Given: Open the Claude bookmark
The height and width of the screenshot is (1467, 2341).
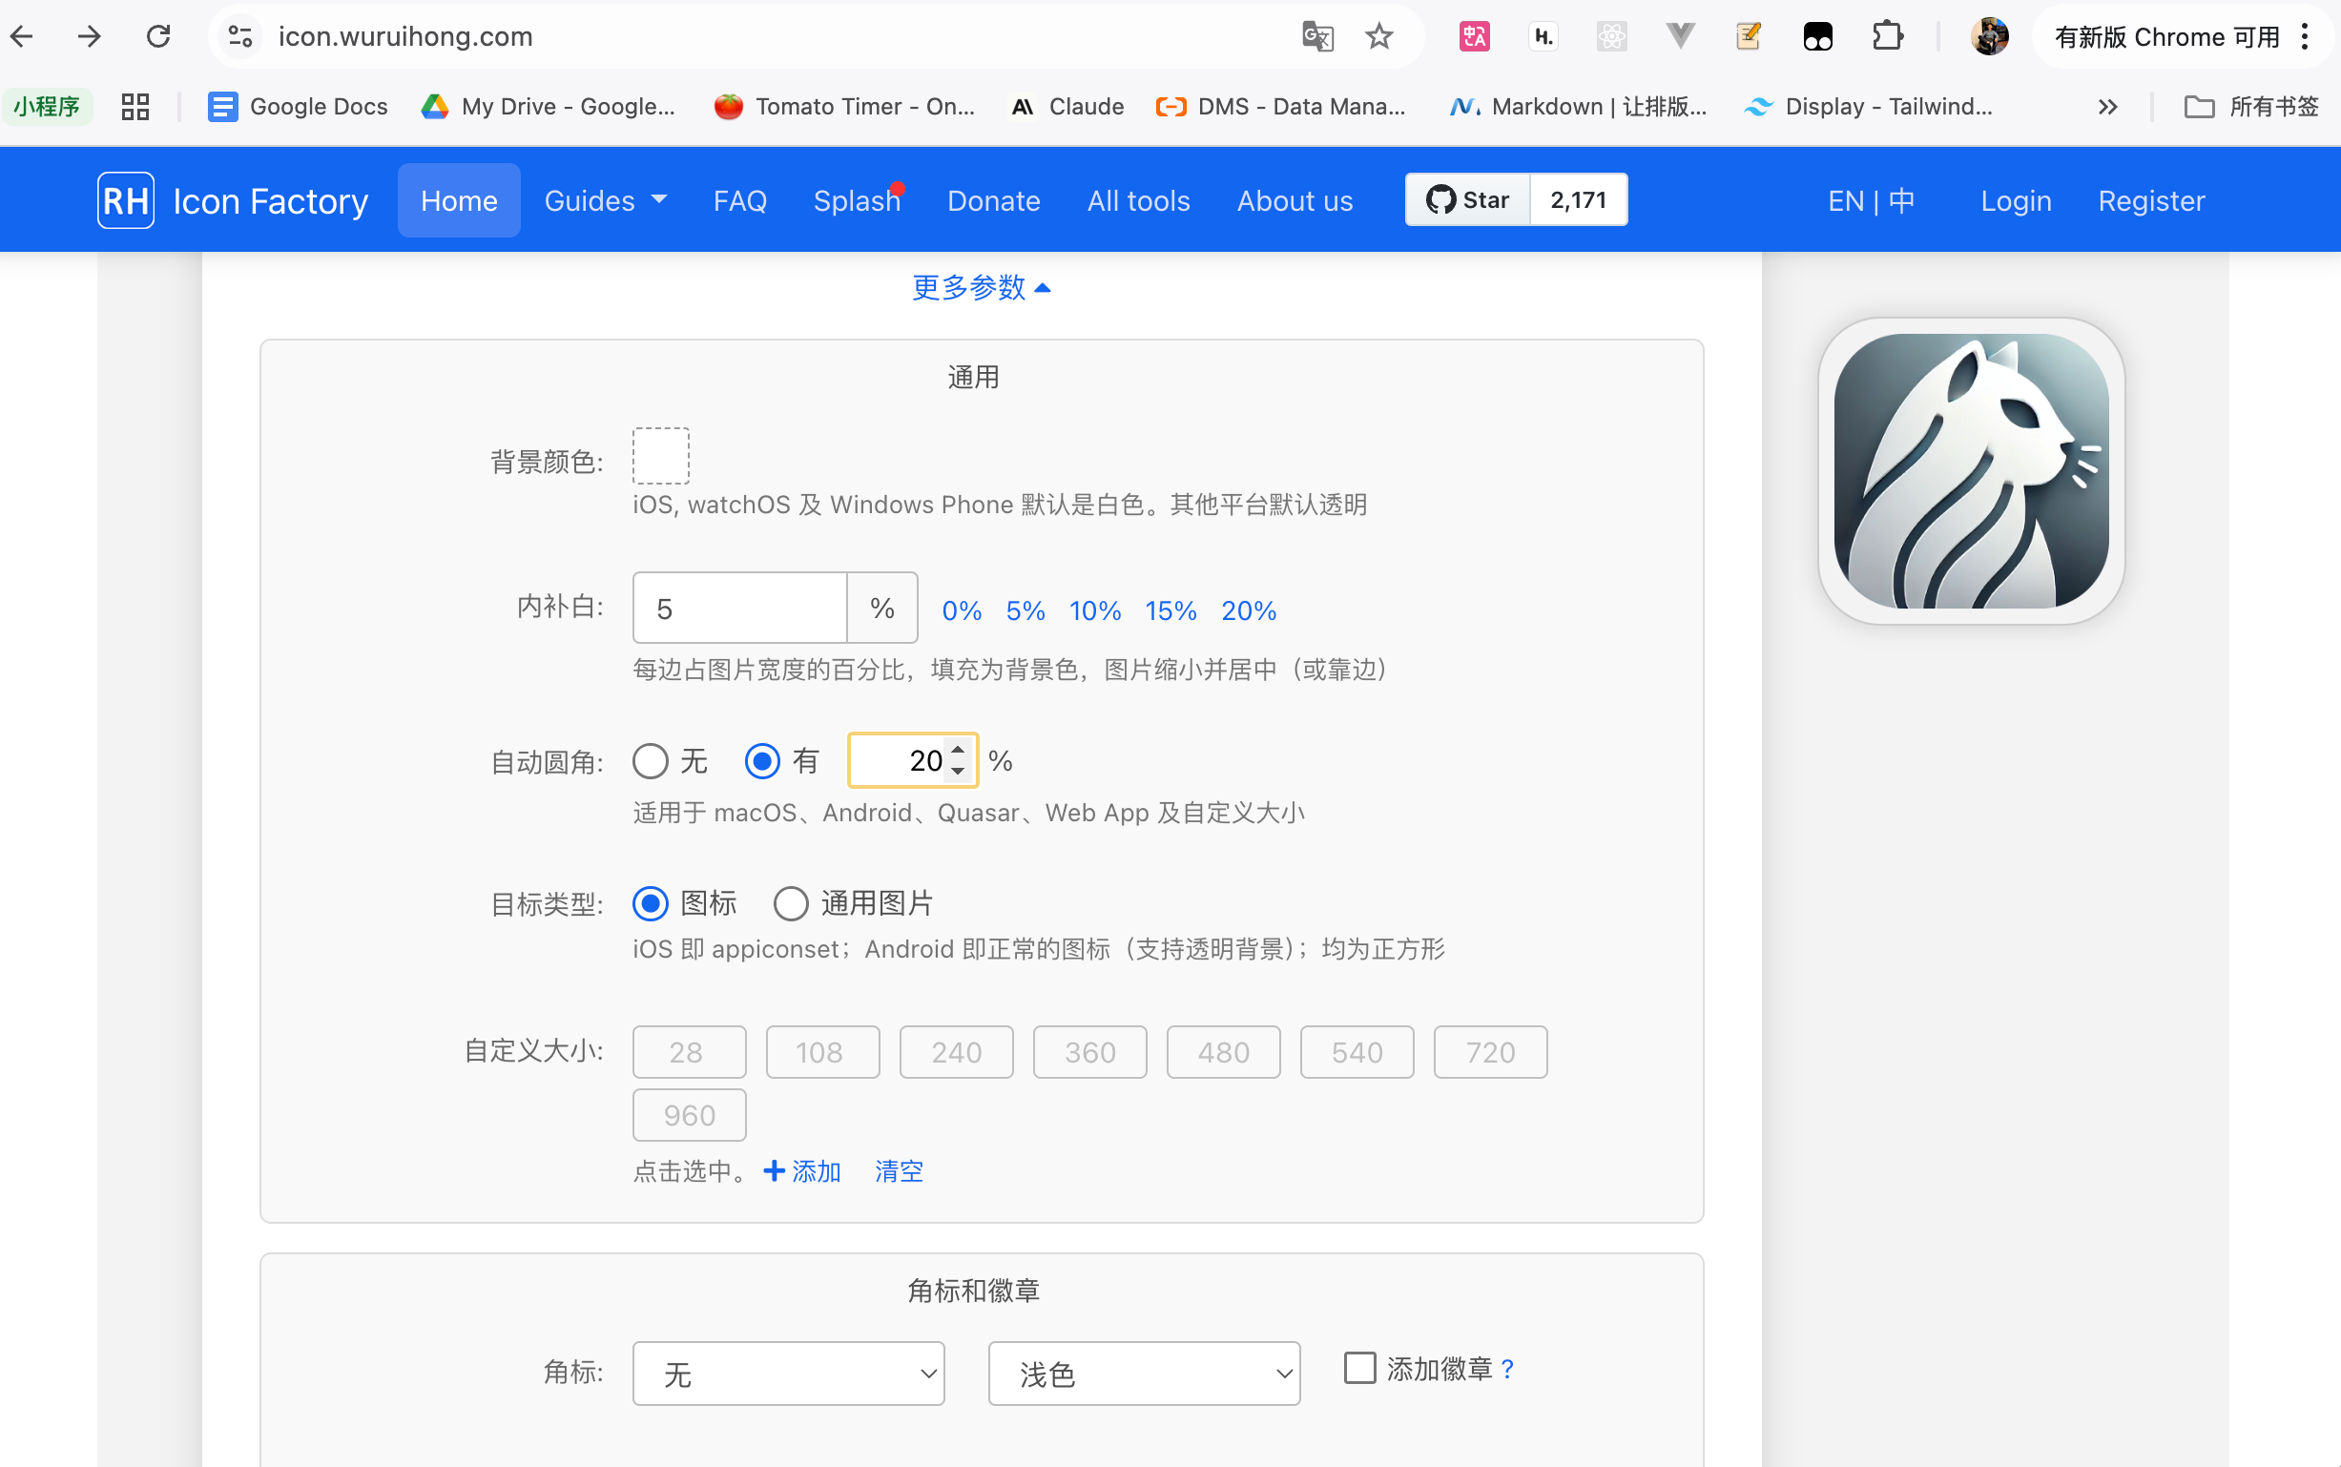Looking at the screenshot, I should coord(1067,107).
